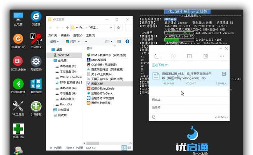Launch 引导修复 desktop icon
This screenshot has width=253, height=155.
click(36, 108)
